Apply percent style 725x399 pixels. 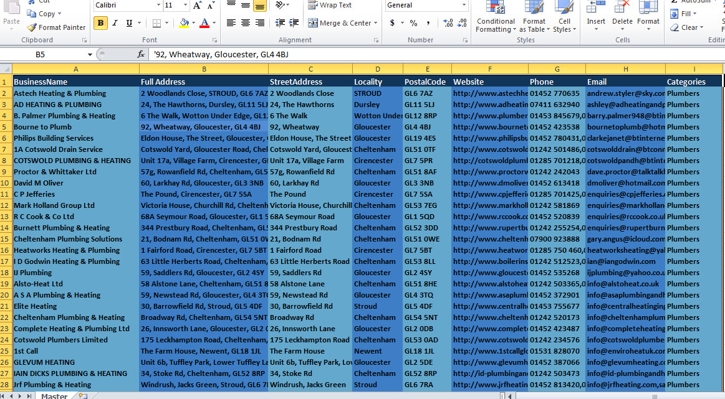(x=413, y=22)
